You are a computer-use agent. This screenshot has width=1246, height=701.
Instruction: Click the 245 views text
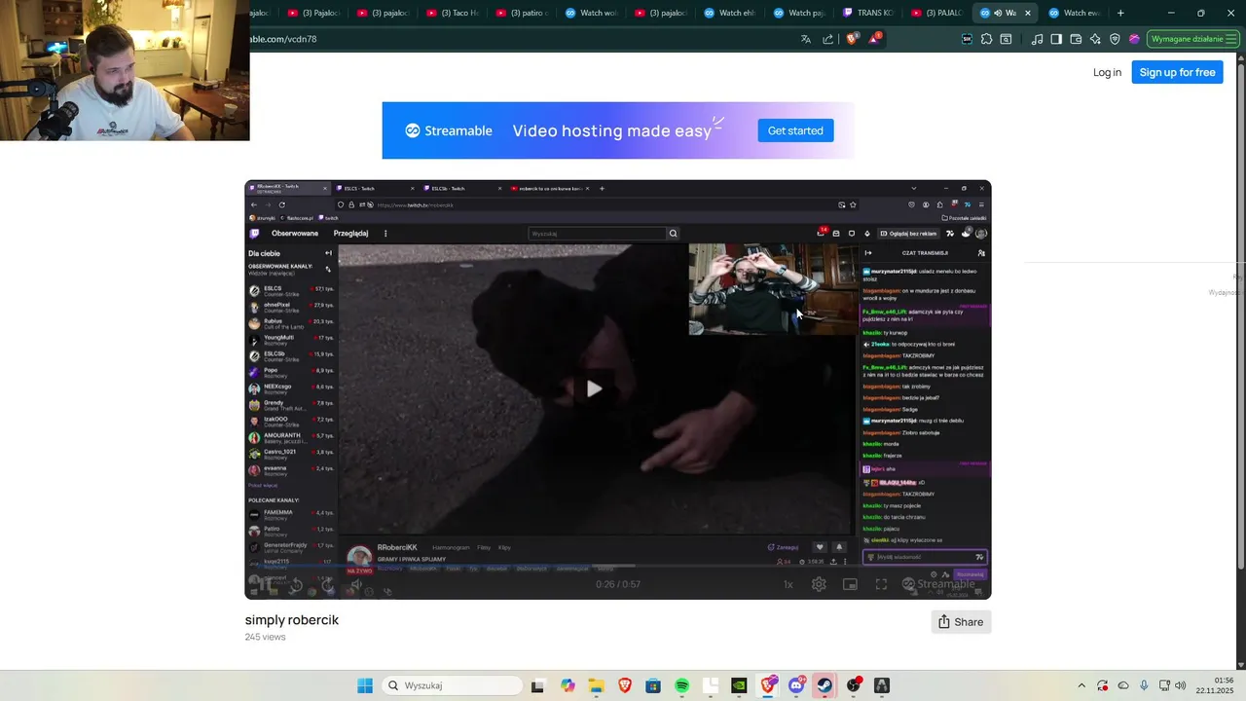265,637
